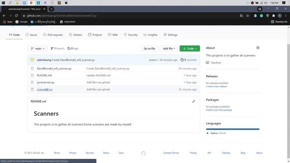Click Create a new release link
The height and width of the screenshot is (163, 290).
point(216,86)
